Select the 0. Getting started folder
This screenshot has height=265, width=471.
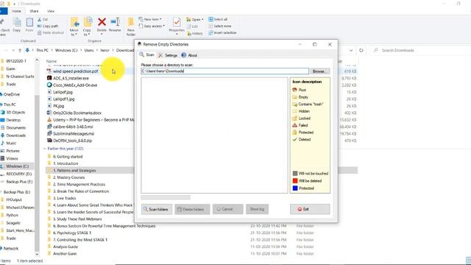[x=68, y=157]
